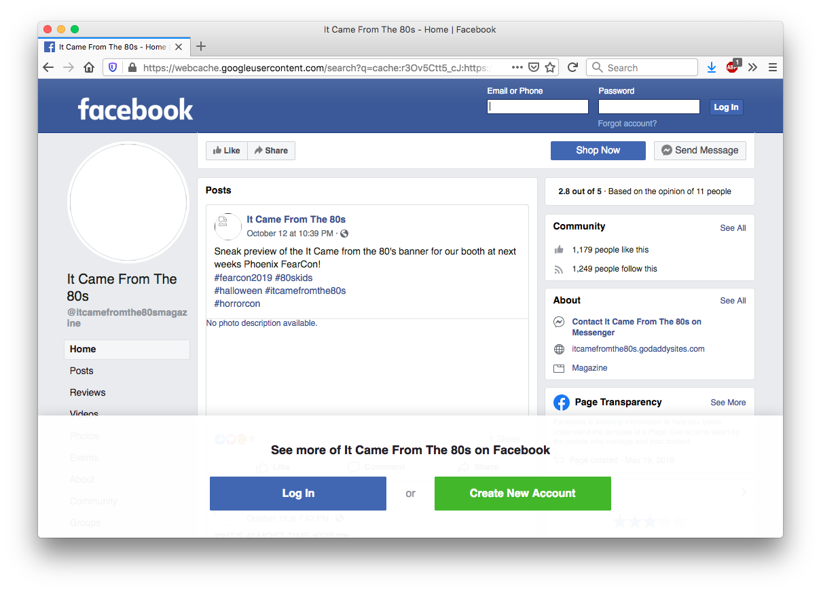Open the Forgot account? link
Viewport: 821px width, 592px height.
point(627,124)
